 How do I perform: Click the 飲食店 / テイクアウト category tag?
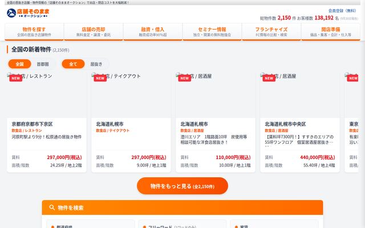click(113, 131)
